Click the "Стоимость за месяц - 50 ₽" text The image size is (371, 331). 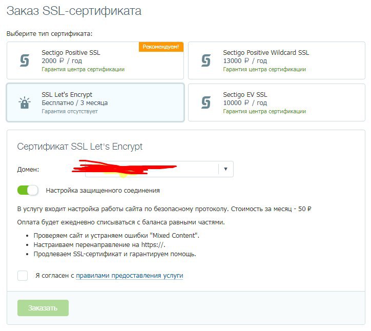pos(271,209)
